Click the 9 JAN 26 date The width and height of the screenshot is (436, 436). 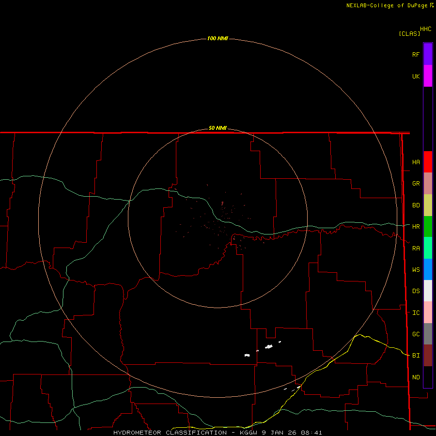pos(279,433)
